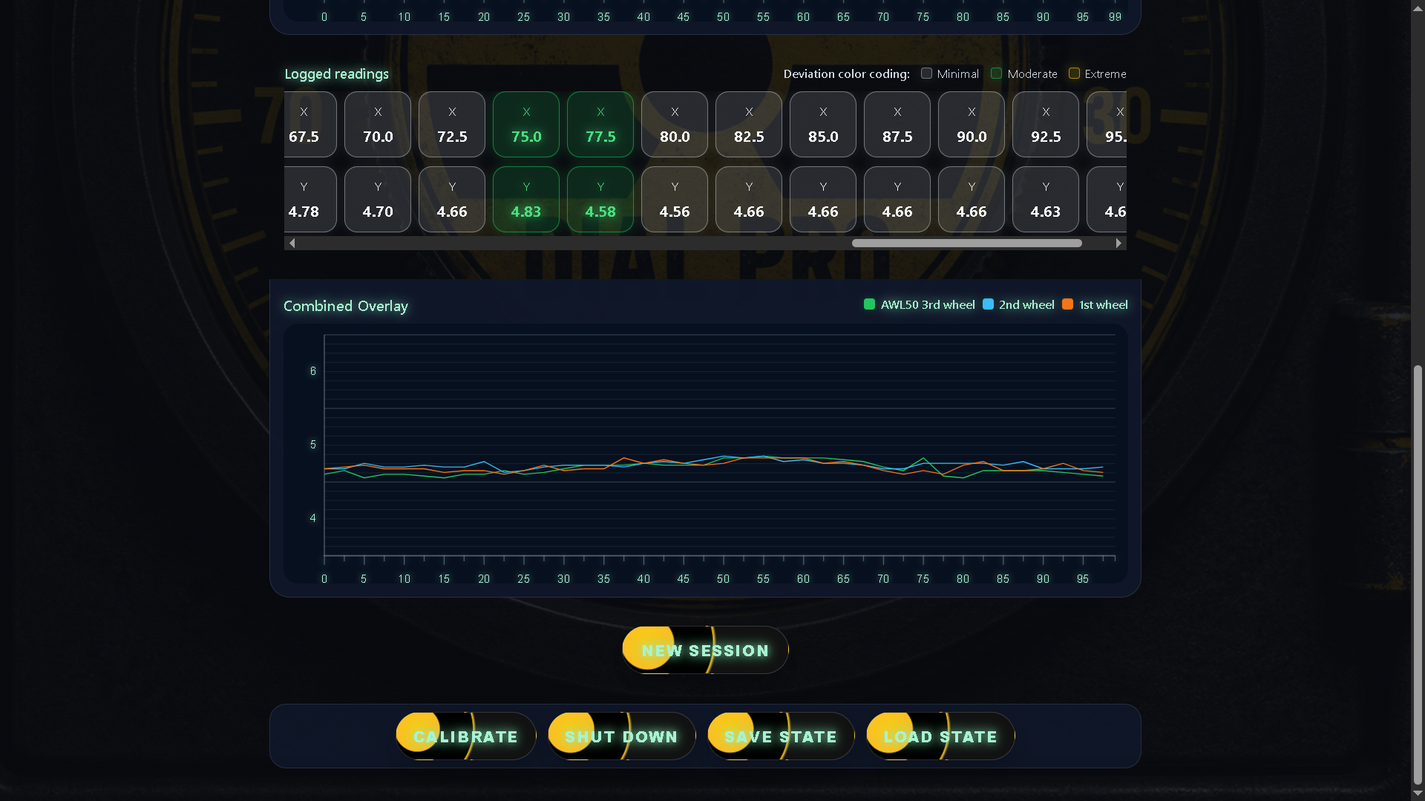Click the readings scrollbar left arrow

pos(292,243)
